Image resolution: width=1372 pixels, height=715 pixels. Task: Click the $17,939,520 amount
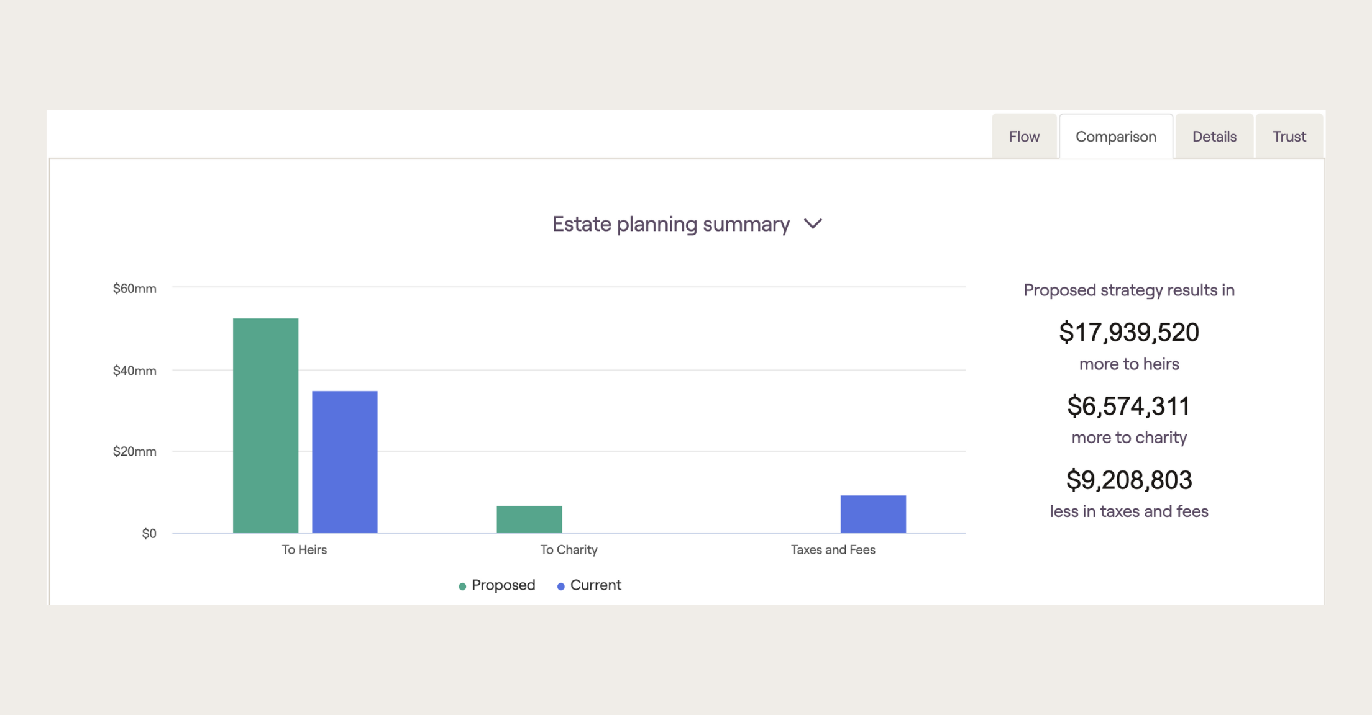[x=1129, y=333]
